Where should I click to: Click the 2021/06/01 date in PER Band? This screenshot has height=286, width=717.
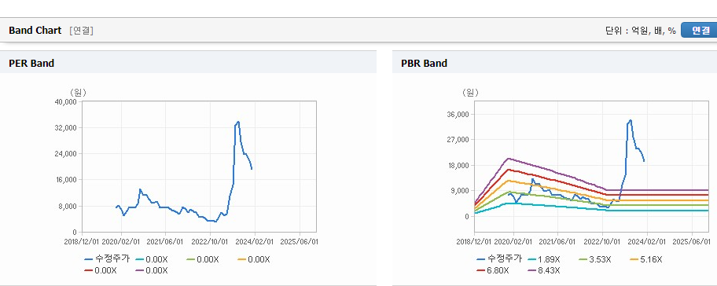[x=166, y=242]
